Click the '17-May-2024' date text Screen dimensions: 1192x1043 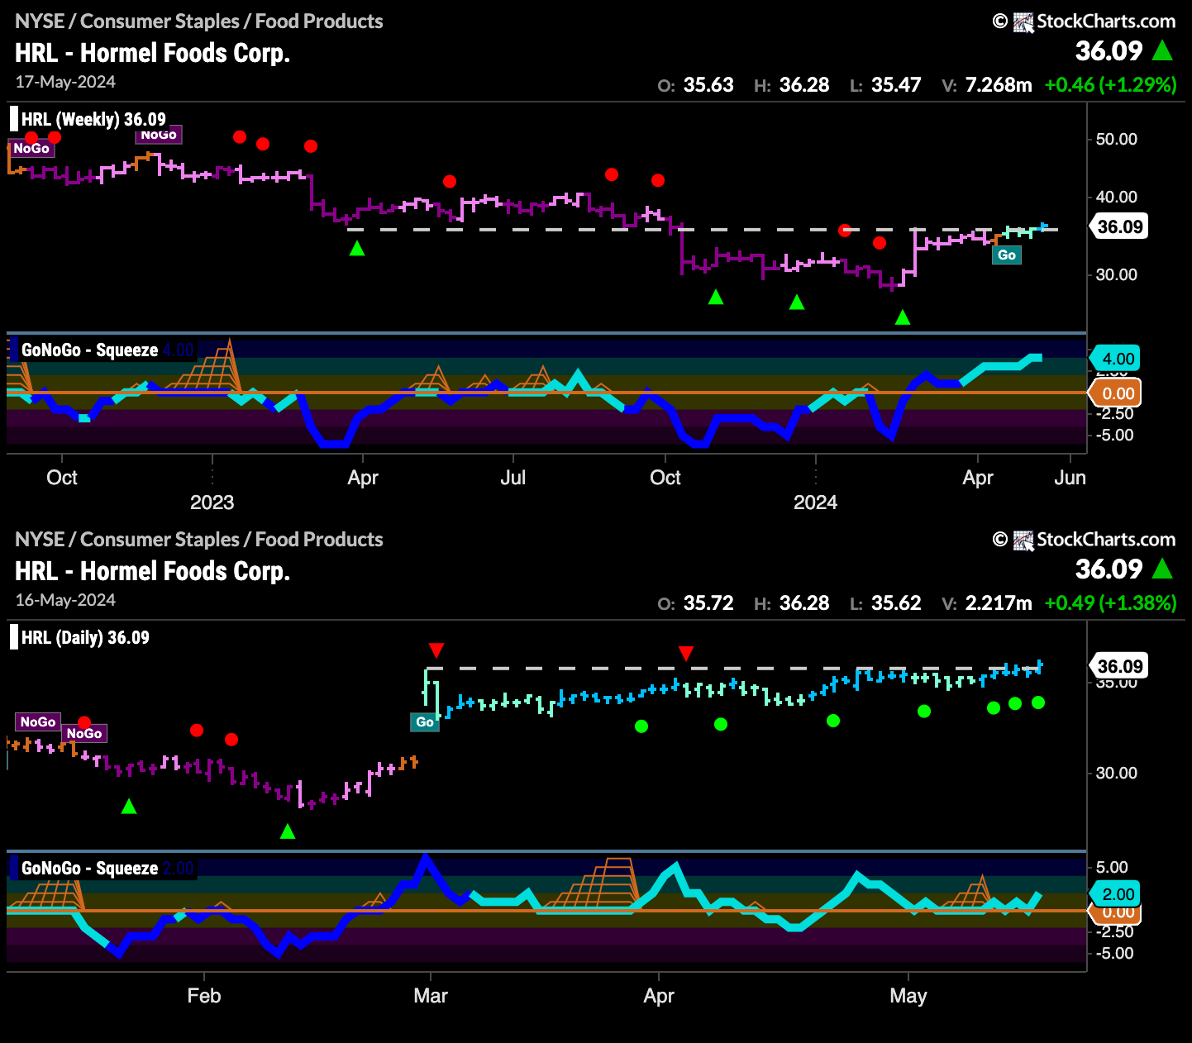point(65,82)
